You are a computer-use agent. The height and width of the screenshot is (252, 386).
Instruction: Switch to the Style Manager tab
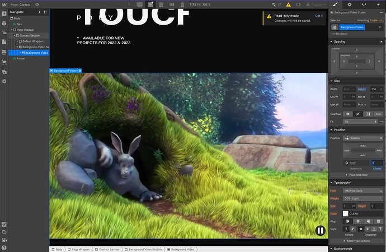364,4
